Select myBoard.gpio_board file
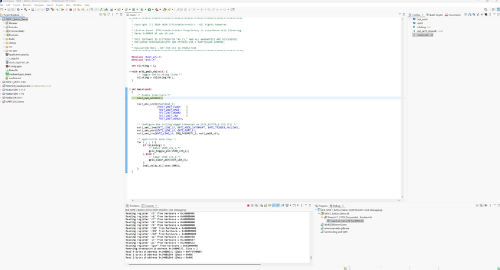The height and width of the screenshot is (270, 500). (x=18, y=74)
